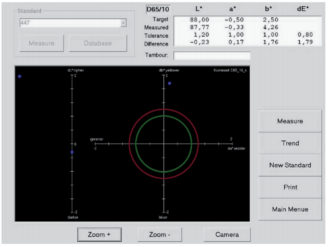This screenshot has width=328, height=247.
Task: Return to Main Menue
Action: [290, 209]
